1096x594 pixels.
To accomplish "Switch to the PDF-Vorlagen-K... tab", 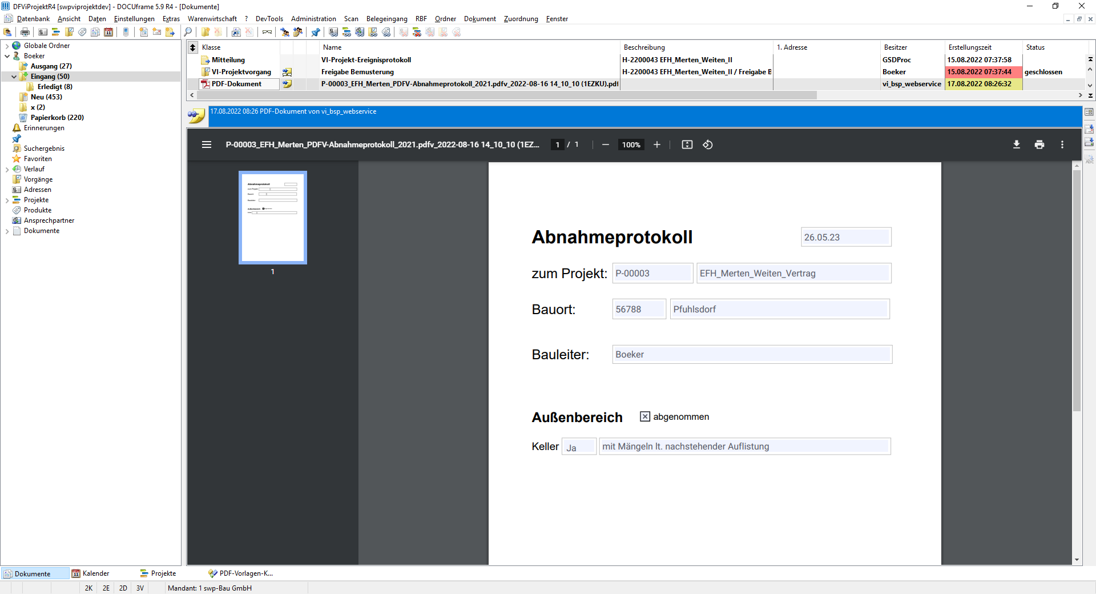I will point(241,573).
